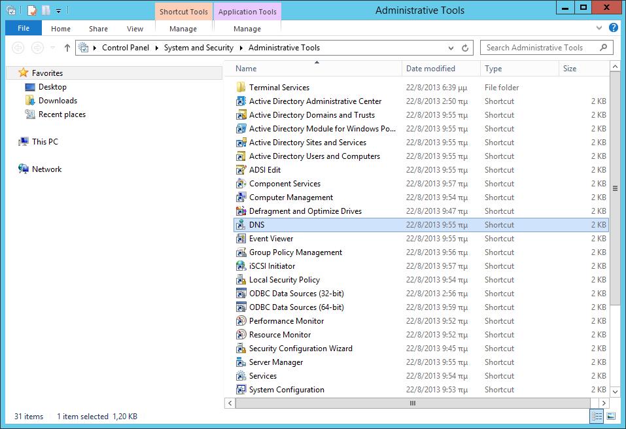This screenshot has width=626, height=429.
Task: Select This PC in the navigation pane
Action: tap(44, 142)
